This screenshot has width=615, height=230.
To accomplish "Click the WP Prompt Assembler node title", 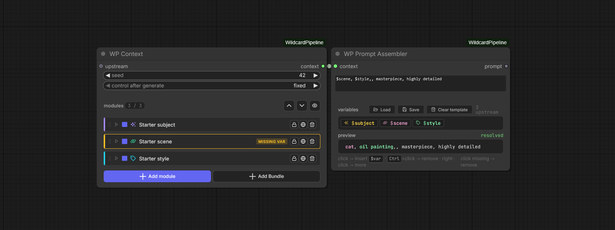I will point(375,54).
